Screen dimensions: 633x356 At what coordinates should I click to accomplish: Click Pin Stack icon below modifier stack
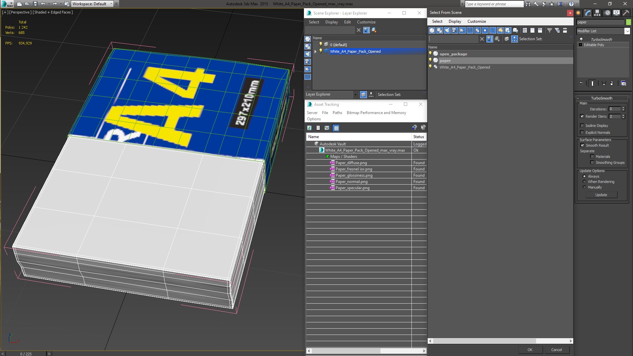tap(581, 83)
